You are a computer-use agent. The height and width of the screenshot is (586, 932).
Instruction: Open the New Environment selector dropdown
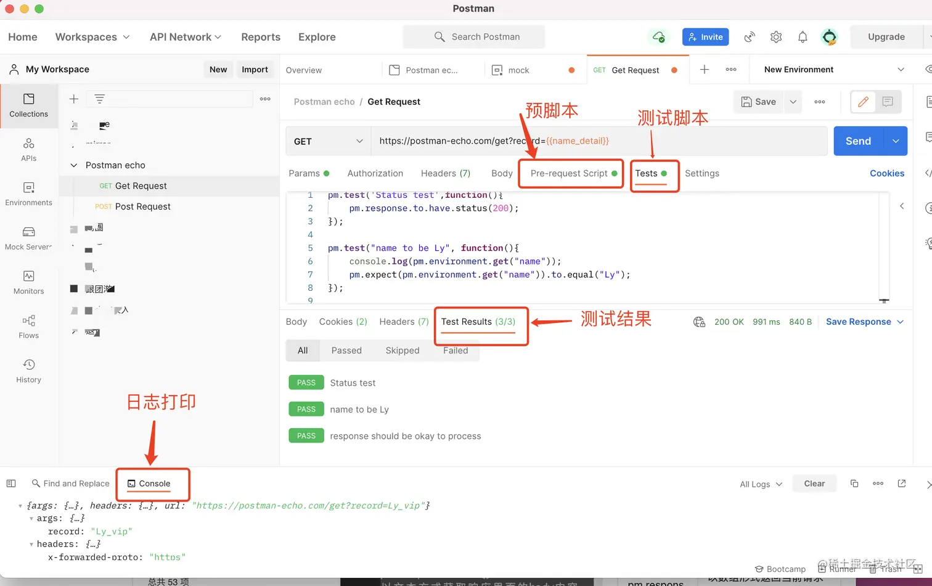[x=835, y=70]
